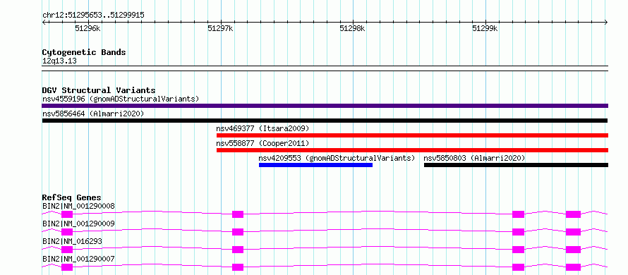Select the nsv5856464 Almarri2020 black bar
Viewport: 628px width, 275px height.
(x=325, y=121)
